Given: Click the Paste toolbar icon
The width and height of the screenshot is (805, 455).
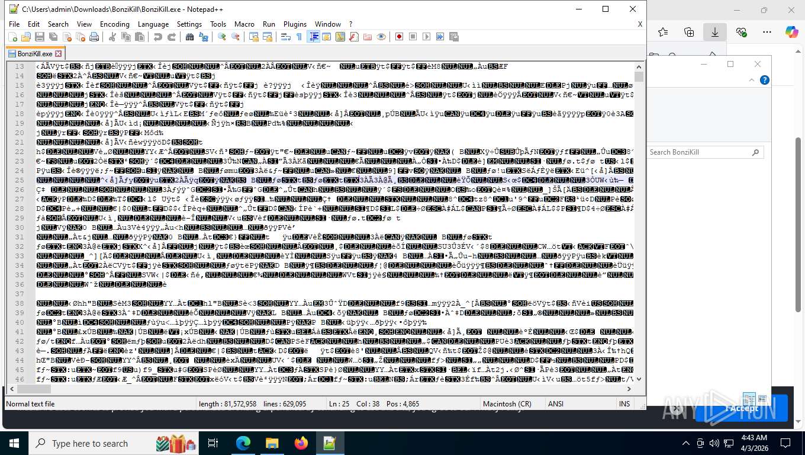Looking at the screenshot, I should point(140,37).
